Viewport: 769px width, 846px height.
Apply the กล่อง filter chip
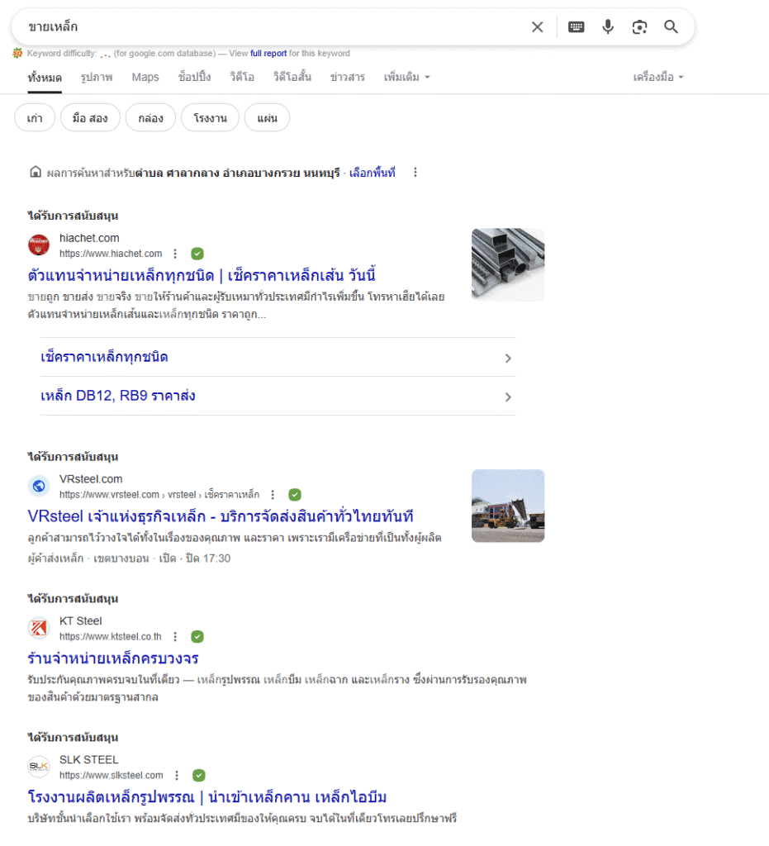click(x=150, y=117)
